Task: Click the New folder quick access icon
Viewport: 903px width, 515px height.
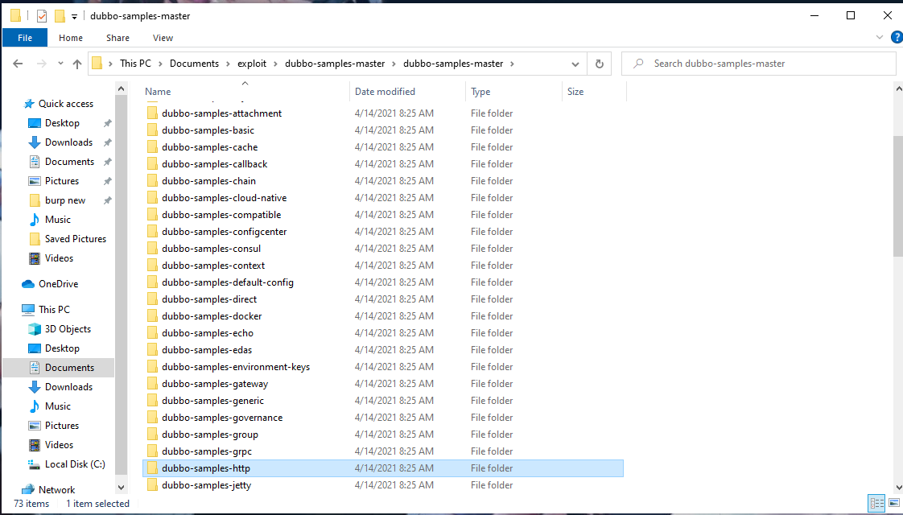Action: (60, 15)
